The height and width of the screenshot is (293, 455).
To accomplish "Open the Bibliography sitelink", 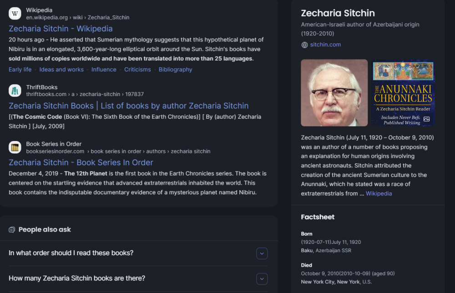I will [175, 70].
